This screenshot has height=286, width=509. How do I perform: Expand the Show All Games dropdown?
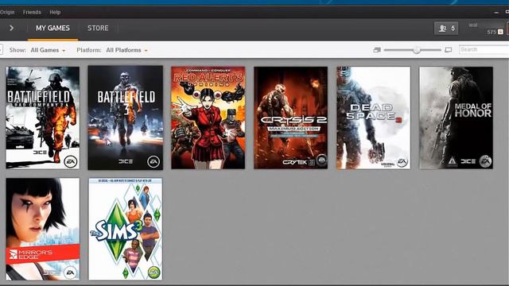[48, 50]
